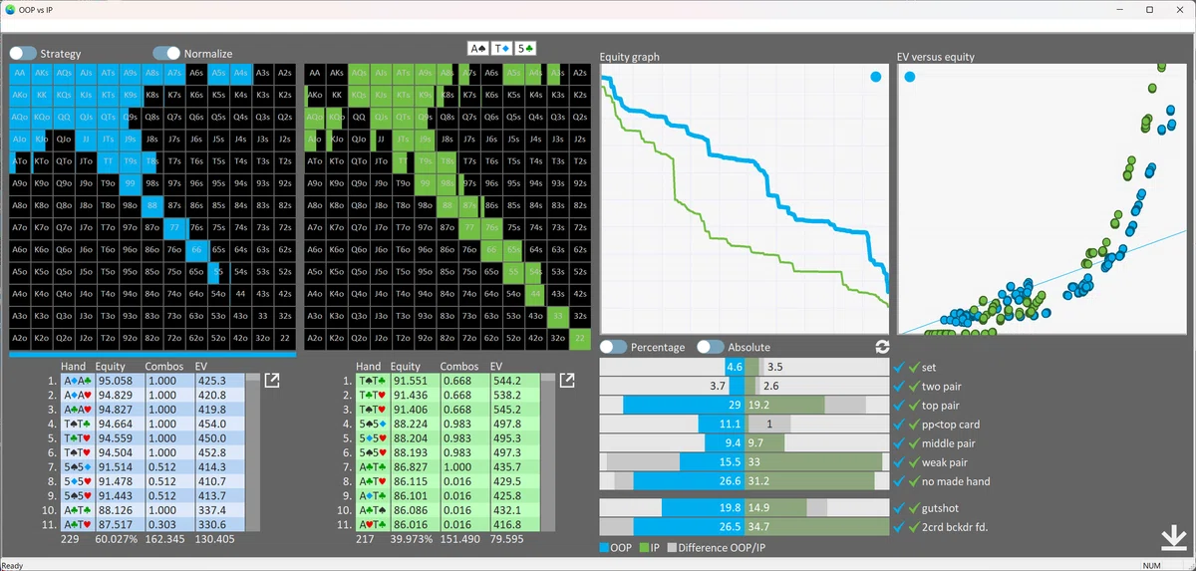Screen dimensions: 1196x571
Task: Click IP Combos column header
Action: pos(458,367)
